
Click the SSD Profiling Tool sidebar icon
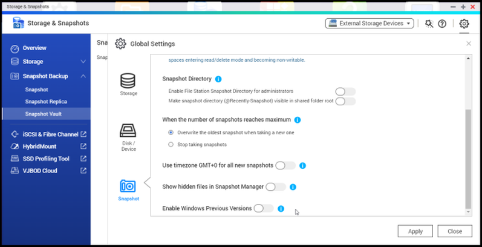pos(15,159)
